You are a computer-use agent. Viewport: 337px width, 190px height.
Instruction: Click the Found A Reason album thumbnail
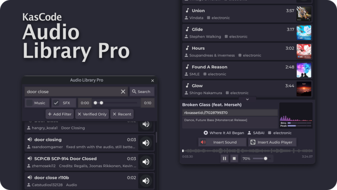point(304,70)
